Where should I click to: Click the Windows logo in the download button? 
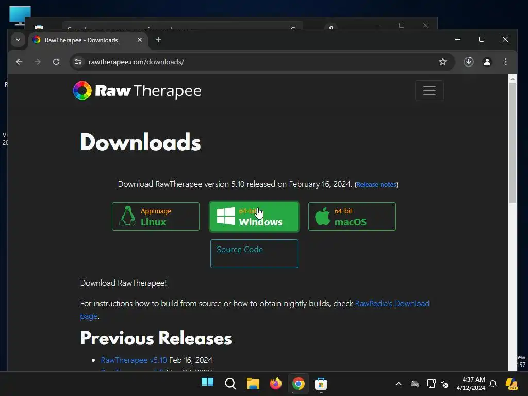(226, 216)
